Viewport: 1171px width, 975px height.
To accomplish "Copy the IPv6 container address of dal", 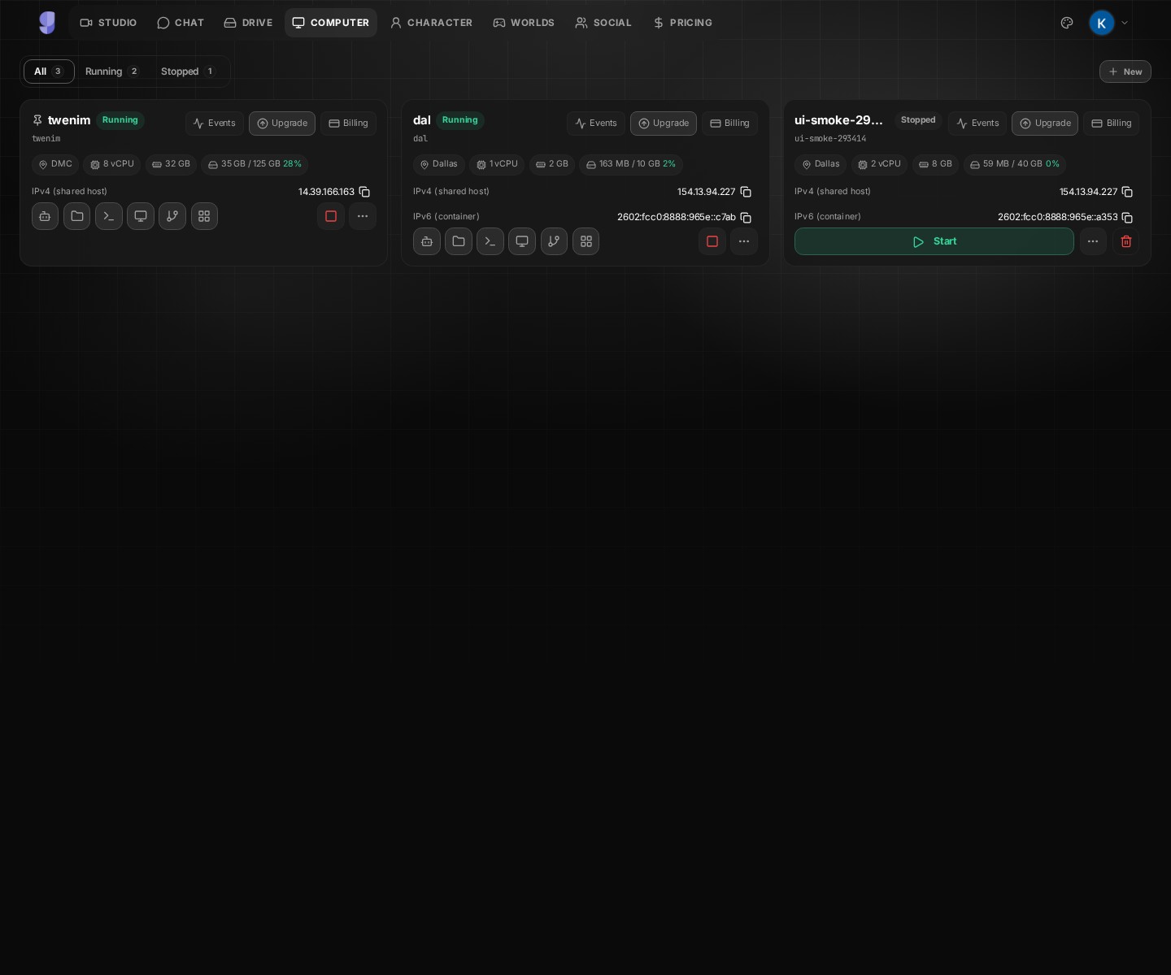I will 745,218.
